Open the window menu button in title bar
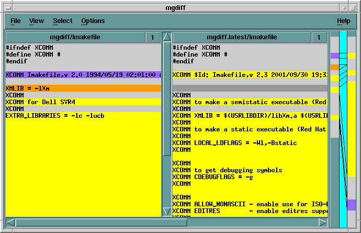 click(x=8, y=8)
